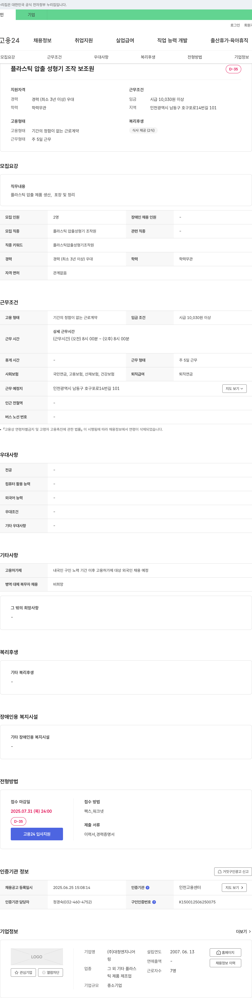Screen dimensions: 252x998
Task: Jump to the 기업정보 section tab
Action: click(x=241, y=57)
